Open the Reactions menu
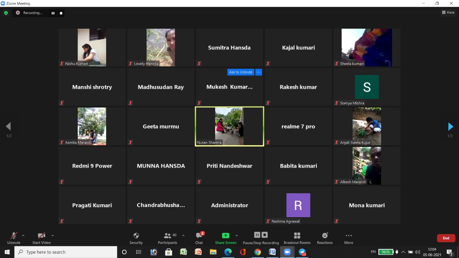The width and height of the screenshot is (459, 258). [x=325, y=238]
